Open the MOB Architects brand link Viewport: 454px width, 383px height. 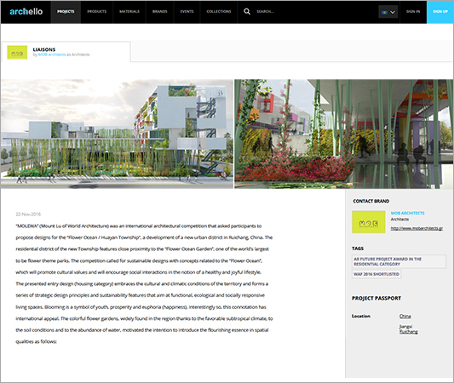point(407,213)
